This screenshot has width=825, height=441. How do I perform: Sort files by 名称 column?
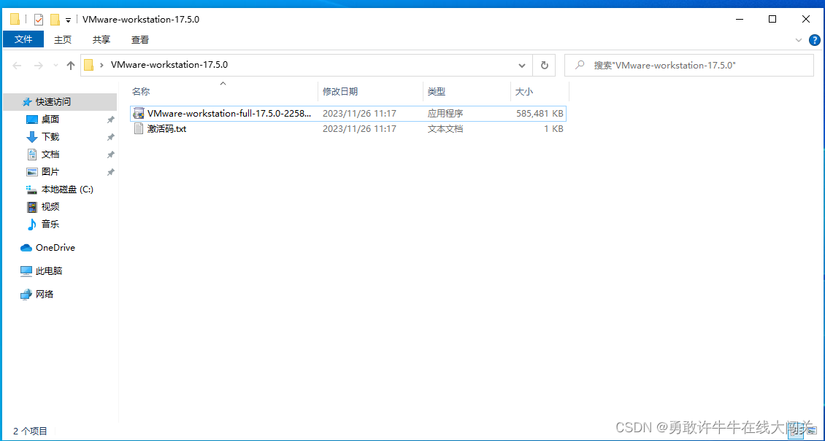[141, 91]
